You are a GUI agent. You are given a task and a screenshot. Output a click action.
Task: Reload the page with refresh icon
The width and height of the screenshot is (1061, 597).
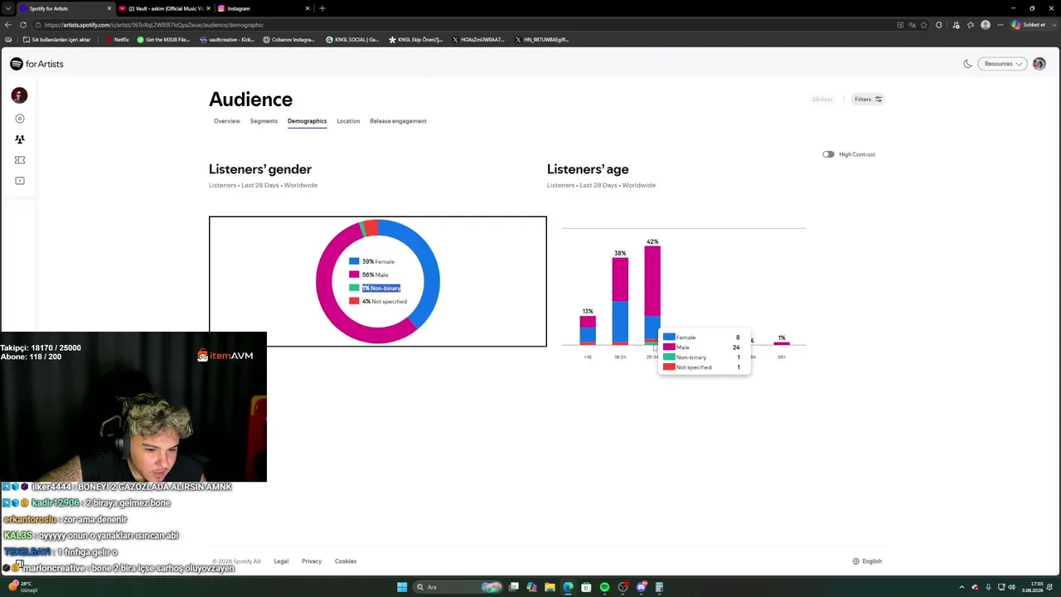click(23, 25)
